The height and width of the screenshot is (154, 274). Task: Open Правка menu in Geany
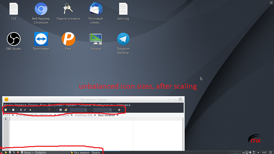coord(20,105)
